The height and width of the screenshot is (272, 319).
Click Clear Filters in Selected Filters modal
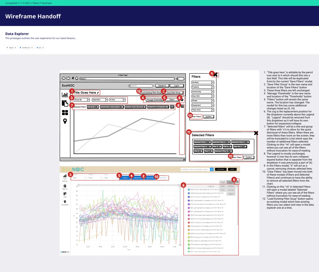click(x=237, y=157)
